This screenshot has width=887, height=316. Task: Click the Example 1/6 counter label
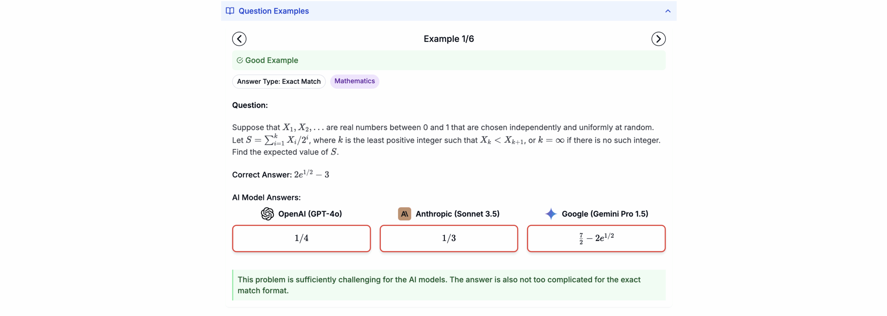[448, 39]
